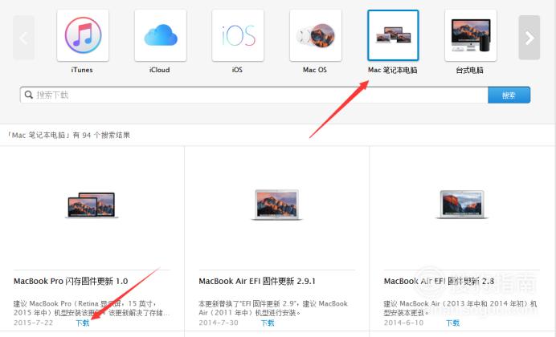The width and height of the screenshot is (556, 337).
Task: Show more categories with right arrow
Action: click(x=529, y=38)
